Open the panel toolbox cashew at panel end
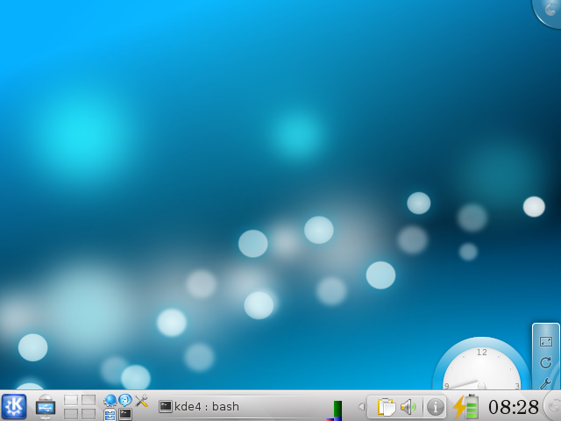561x421 pixels. tap(552, 406)
